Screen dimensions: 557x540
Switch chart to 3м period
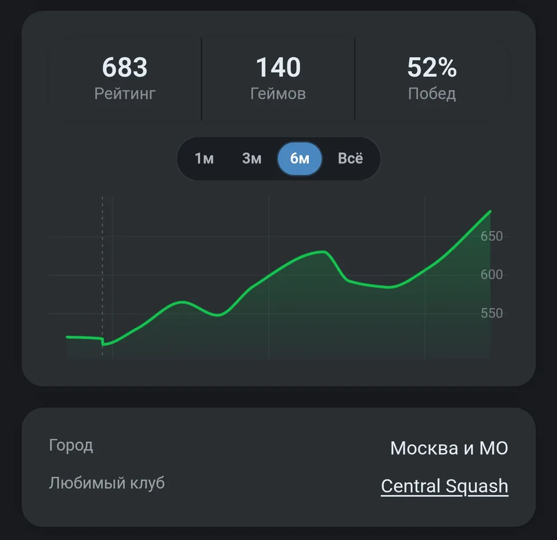coord(252,159)
